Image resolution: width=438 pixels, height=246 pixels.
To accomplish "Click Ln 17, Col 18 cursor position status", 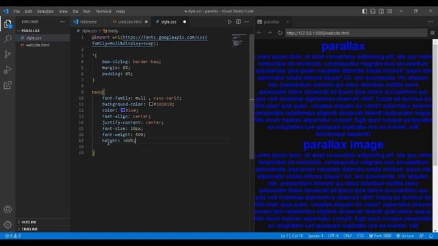I will (x=292, y=236).
